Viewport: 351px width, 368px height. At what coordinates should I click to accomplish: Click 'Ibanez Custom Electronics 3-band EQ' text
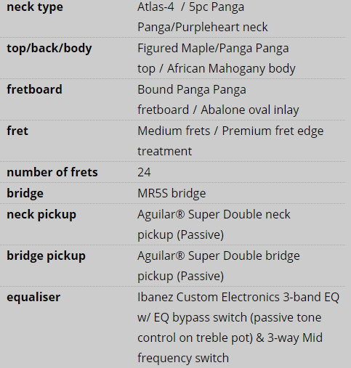coord(238,297)
